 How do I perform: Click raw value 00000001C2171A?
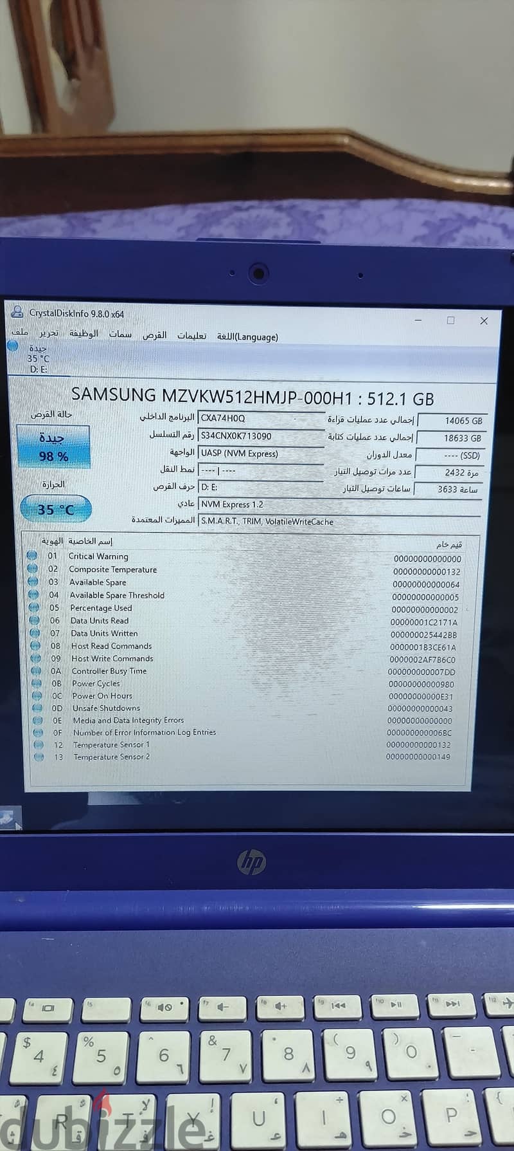point(424,622)
